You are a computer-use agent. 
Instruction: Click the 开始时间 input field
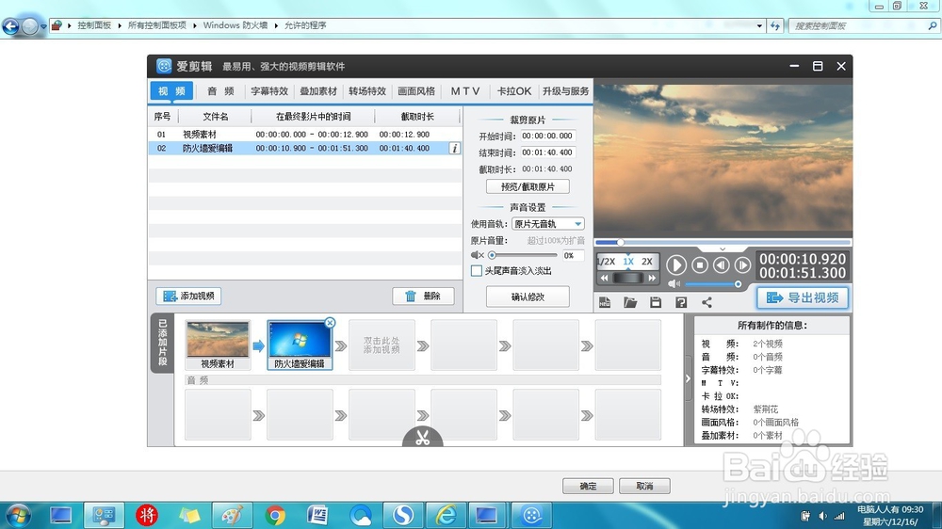(548, 136)
